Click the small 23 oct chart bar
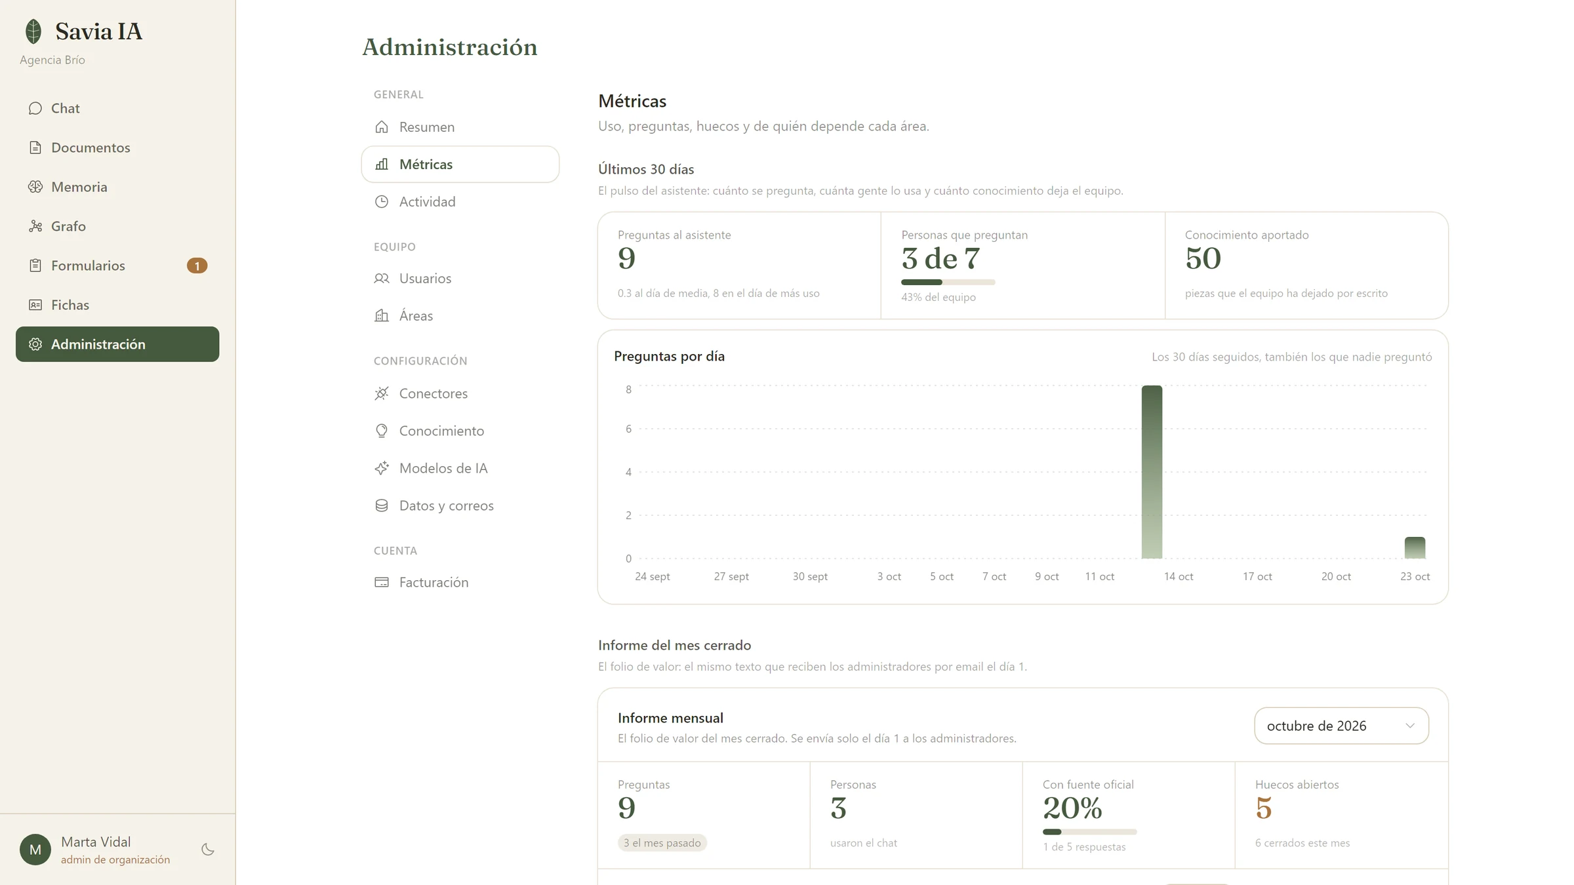Image resolution: width=1574 pixels, height=885 pixels. point(1415,548)
